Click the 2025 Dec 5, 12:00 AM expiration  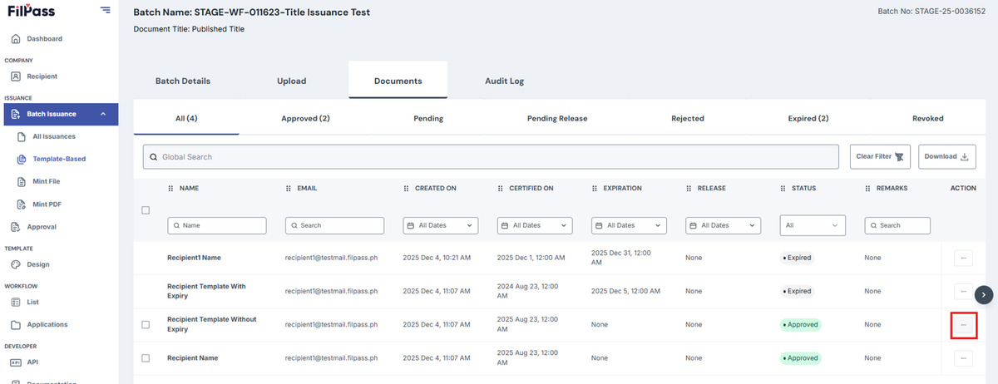625,292
